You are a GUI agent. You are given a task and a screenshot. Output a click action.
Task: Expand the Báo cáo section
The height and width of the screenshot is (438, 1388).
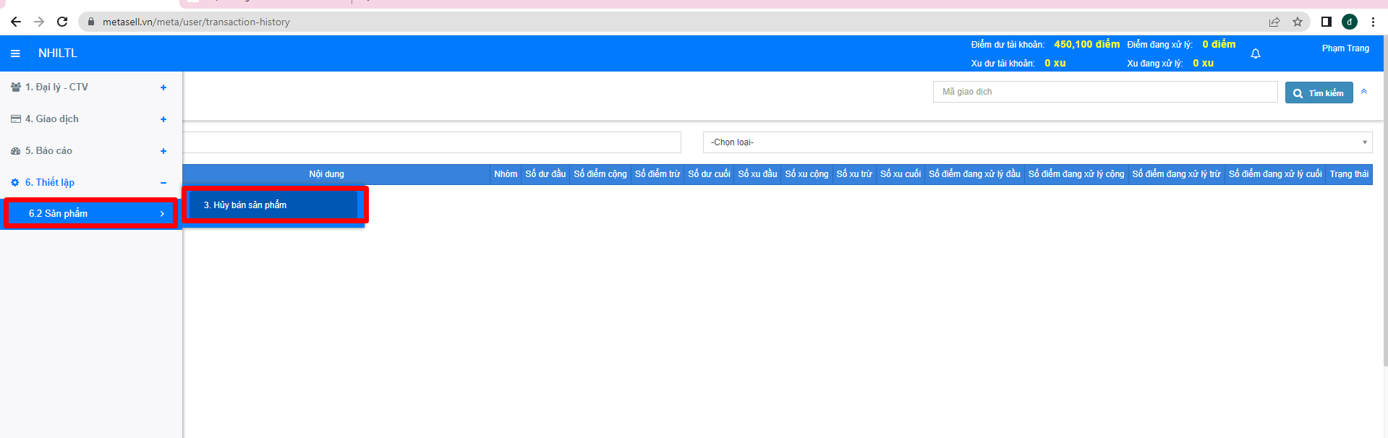coord(163,151)
